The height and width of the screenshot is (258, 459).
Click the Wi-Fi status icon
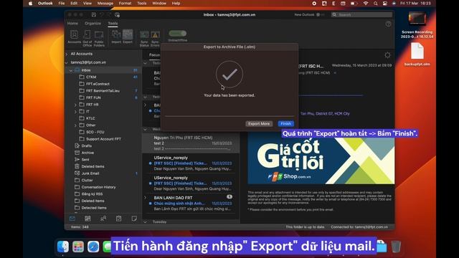(x=366, y=4)
